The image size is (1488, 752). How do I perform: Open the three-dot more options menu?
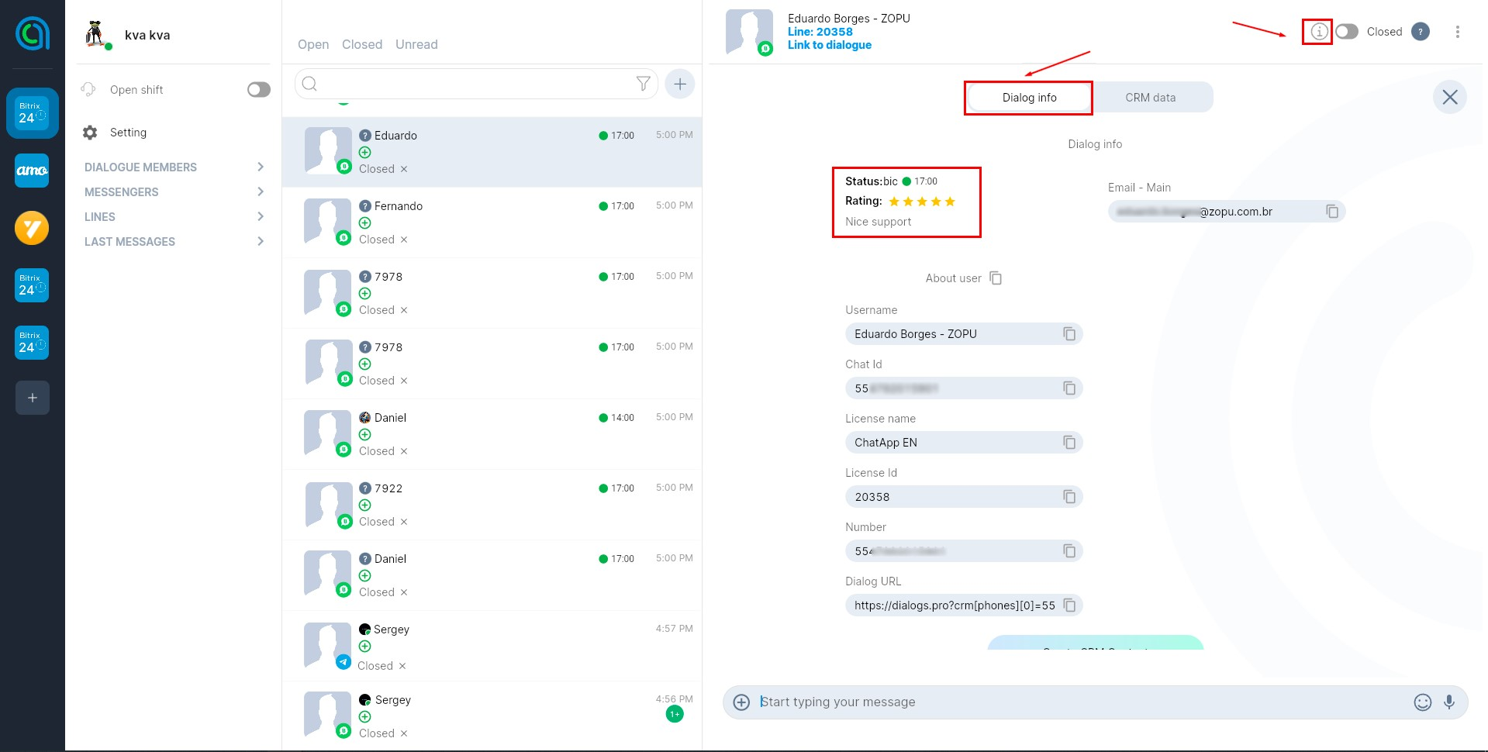[1457, 32]
